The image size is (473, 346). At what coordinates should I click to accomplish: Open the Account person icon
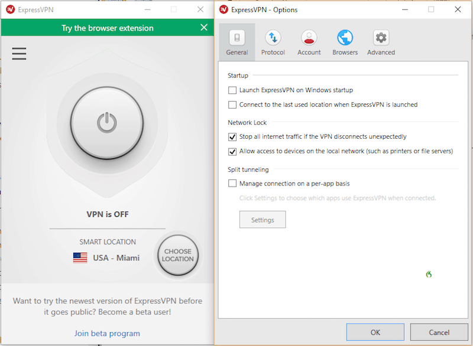click(x=309, y=38)
